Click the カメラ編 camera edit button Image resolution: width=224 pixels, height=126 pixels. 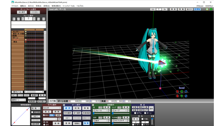click(x=52, y=101)
